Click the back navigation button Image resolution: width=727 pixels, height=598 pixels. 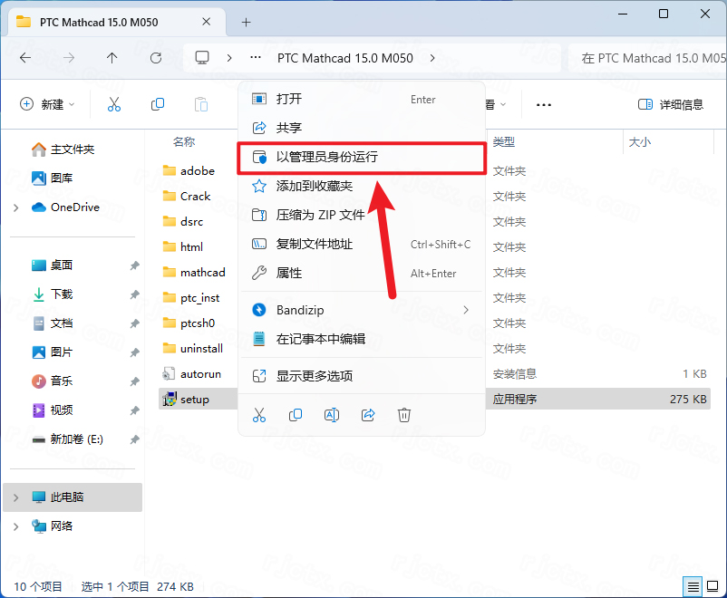coord(24,57)
